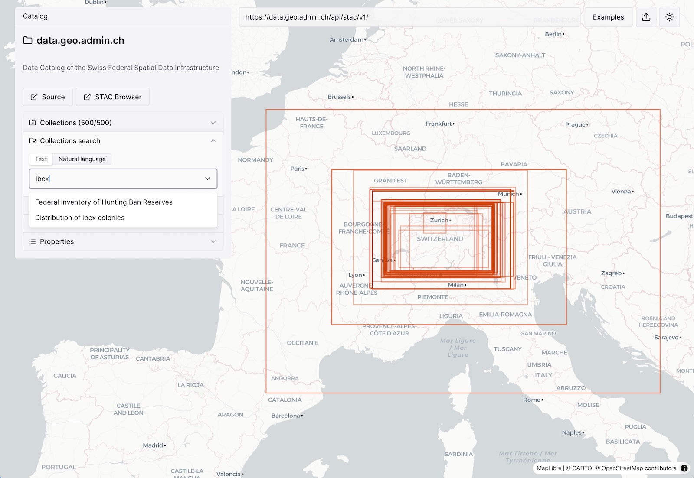Click the external-link icon on STAC Browser
694x478 pixels.
[87, 97]
